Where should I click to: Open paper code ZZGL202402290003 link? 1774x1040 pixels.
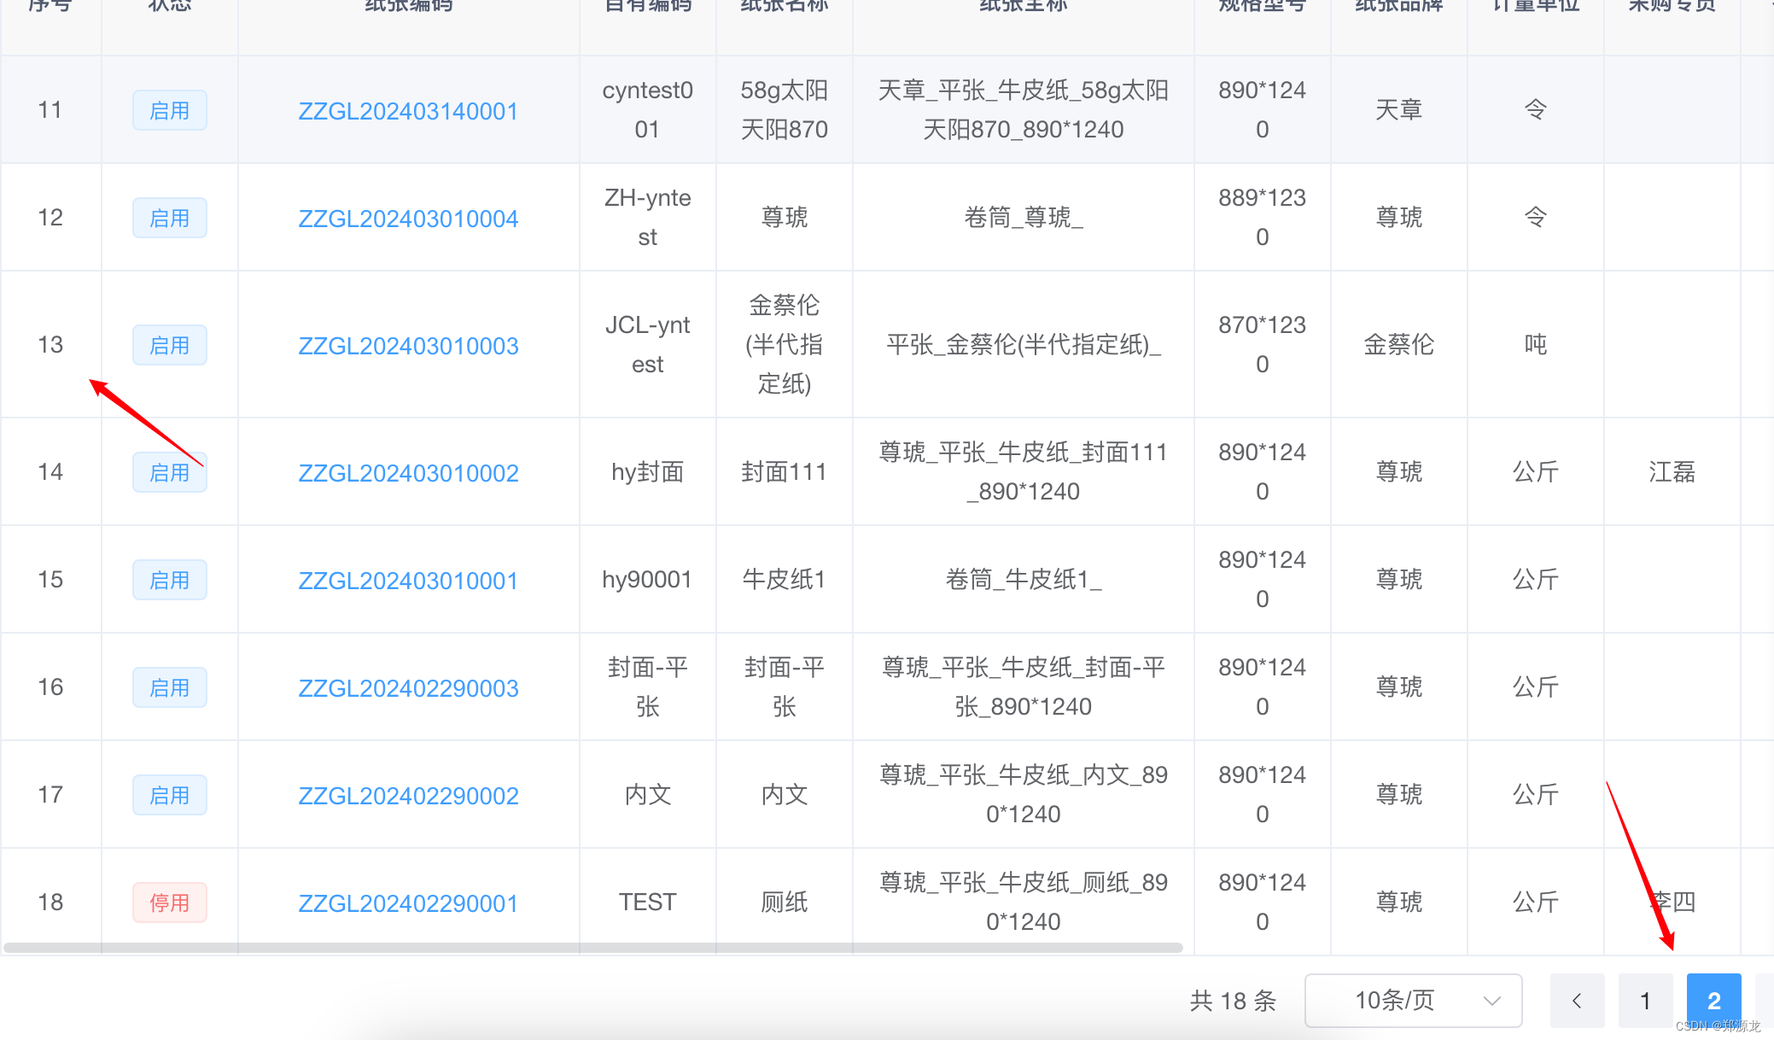408,688
